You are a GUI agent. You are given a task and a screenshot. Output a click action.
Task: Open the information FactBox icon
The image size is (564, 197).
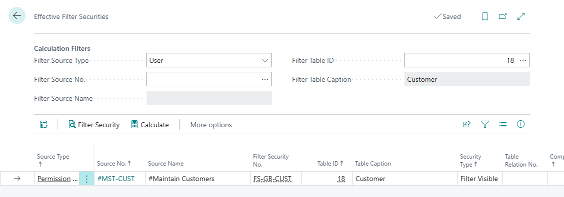[520, 124]
